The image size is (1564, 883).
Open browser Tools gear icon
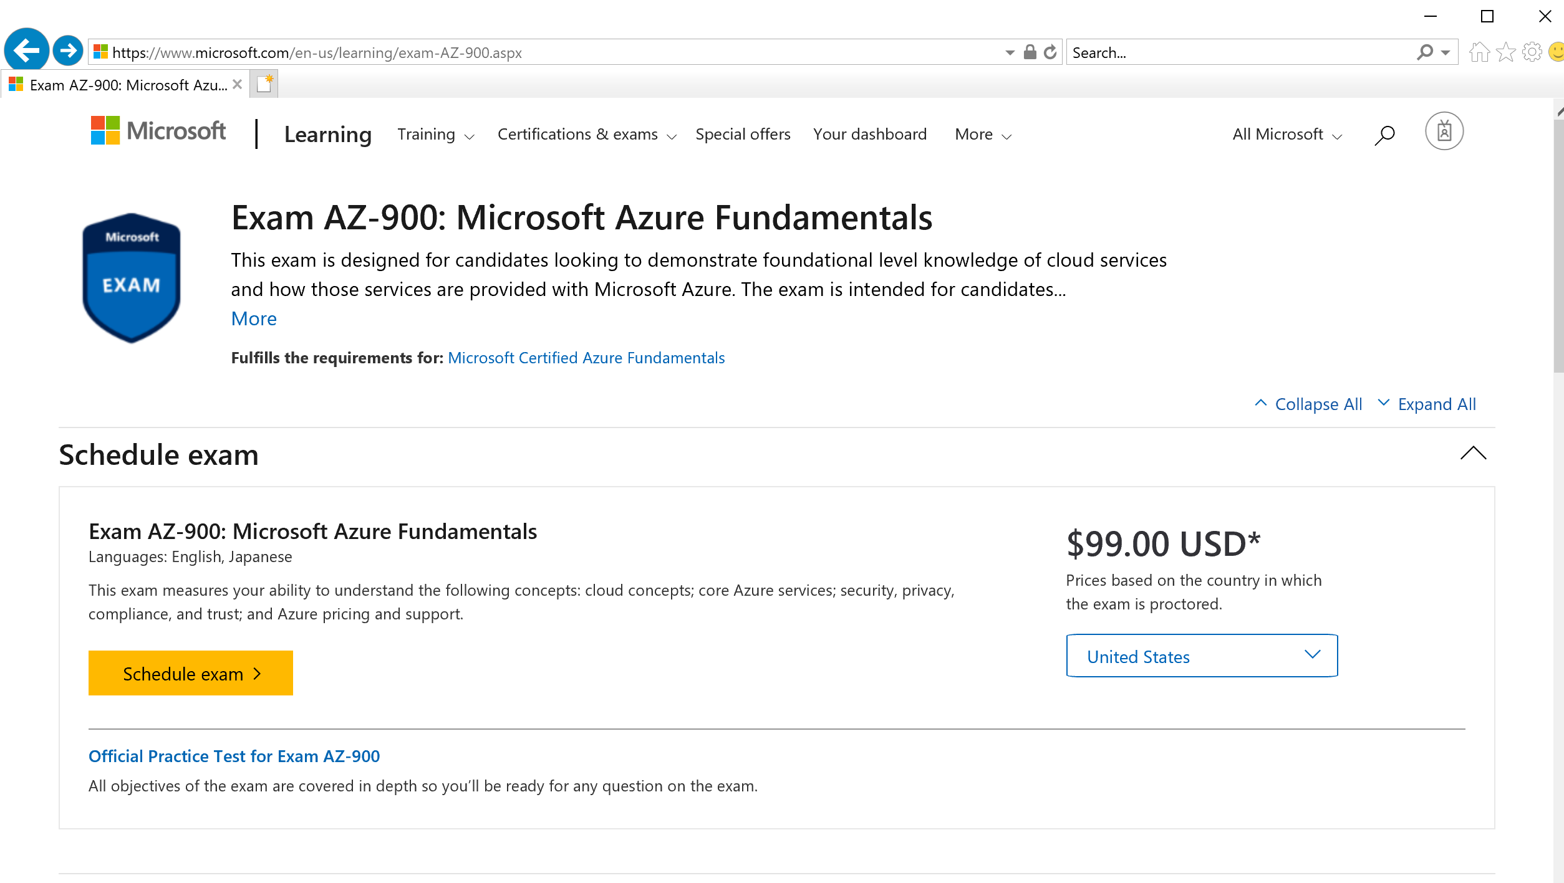coord(1532,52)
